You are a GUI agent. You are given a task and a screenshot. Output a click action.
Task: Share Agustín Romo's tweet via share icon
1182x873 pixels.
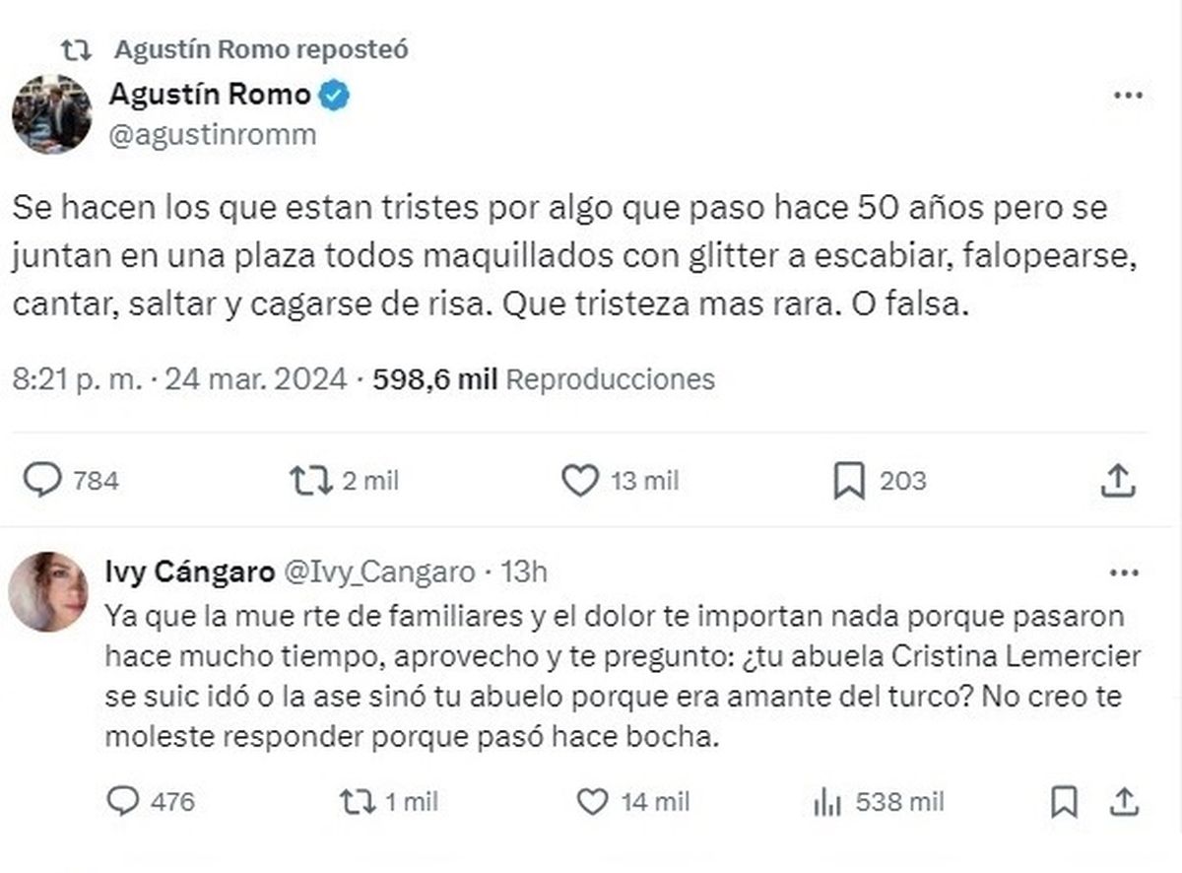tap(1117, 480)
